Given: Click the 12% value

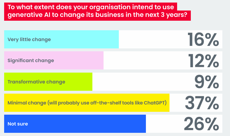Looking at the screenshot, I should pyautogui.click(x=204, y=61).
